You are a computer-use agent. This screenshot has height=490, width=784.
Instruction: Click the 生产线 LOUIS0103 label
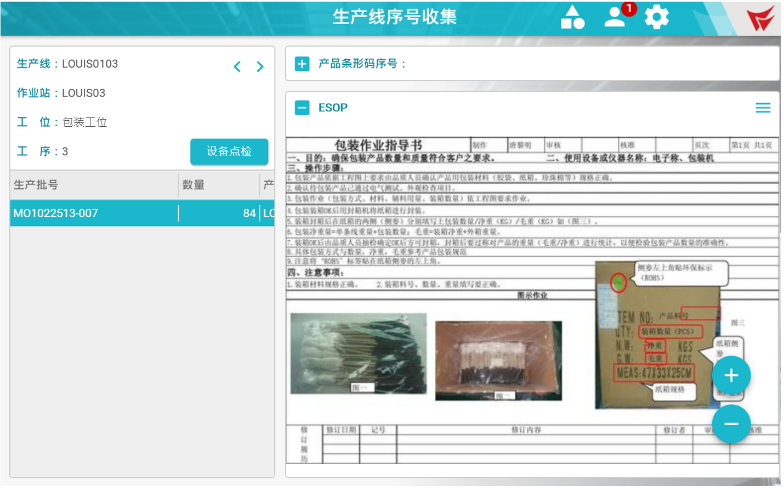(x=67, y=64)
